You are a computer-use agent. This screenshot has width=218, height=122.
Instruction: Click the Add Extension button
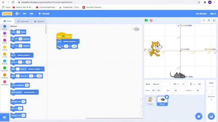tap(4, 117)
